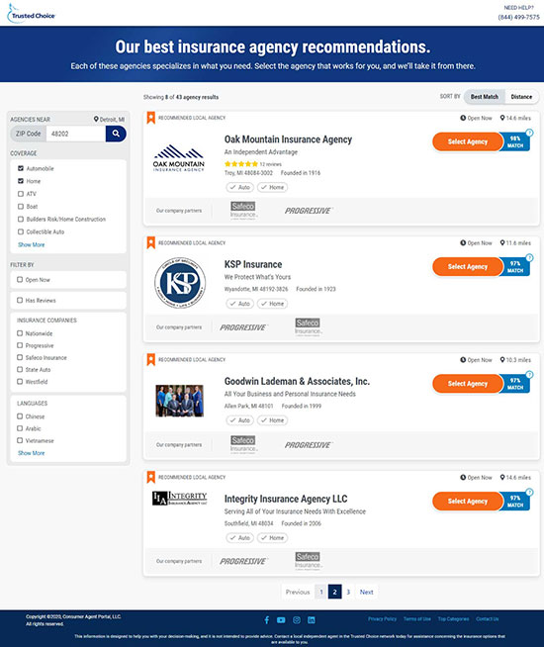Expand Show More under Coverage
The width and height of the screenshot is (544, 647).
coord(32,244)
